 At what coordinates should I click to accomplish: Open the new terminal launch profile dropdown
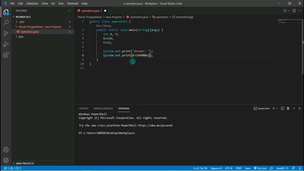pos(277,108)
